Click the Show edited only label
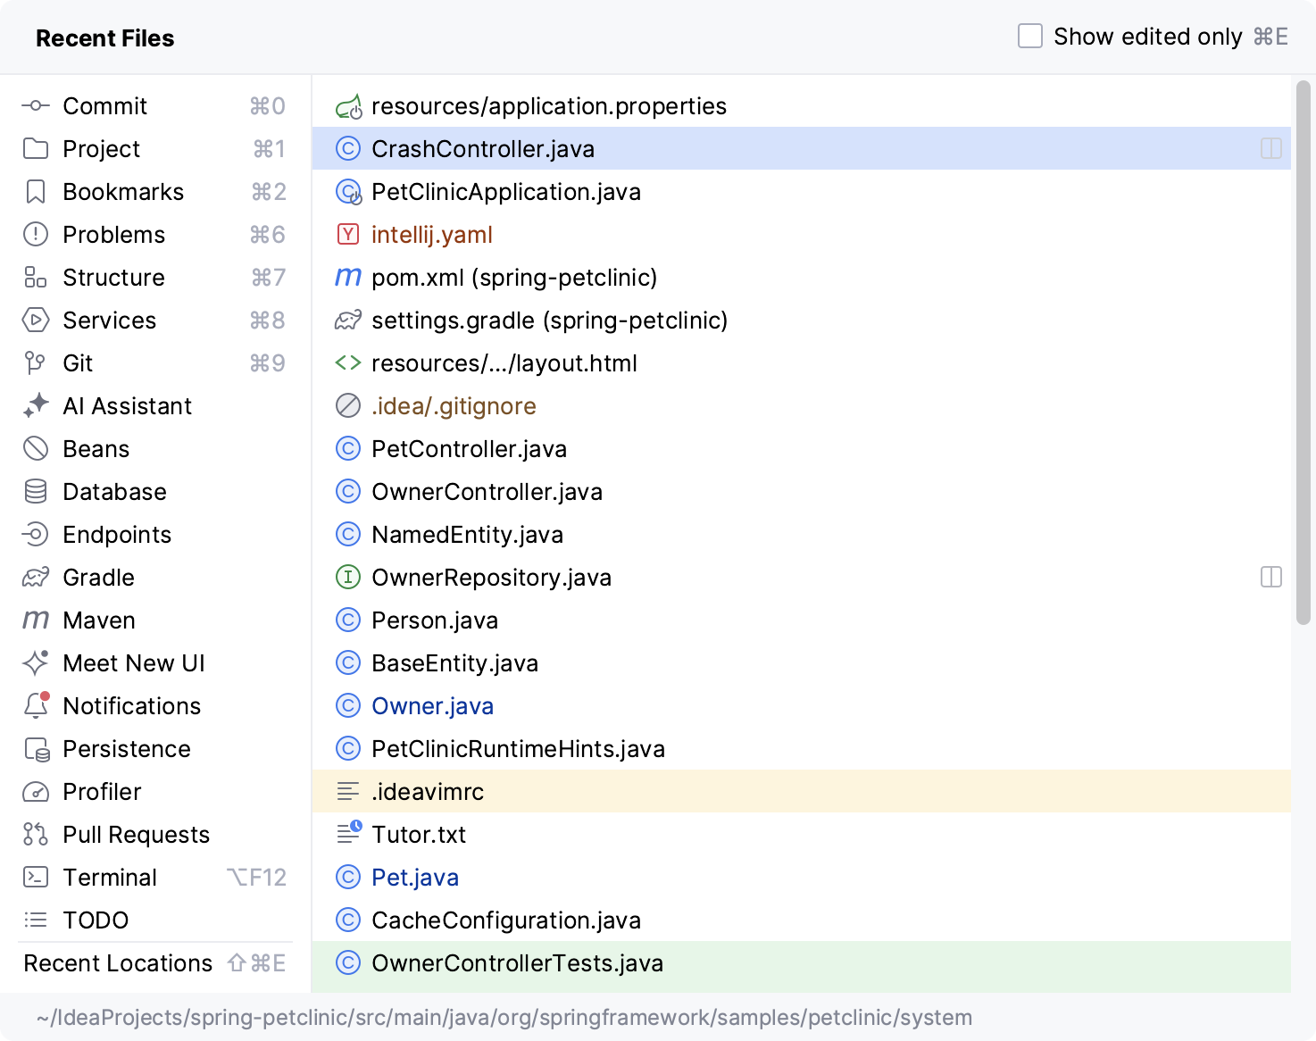 click(x=1147, y=37)
